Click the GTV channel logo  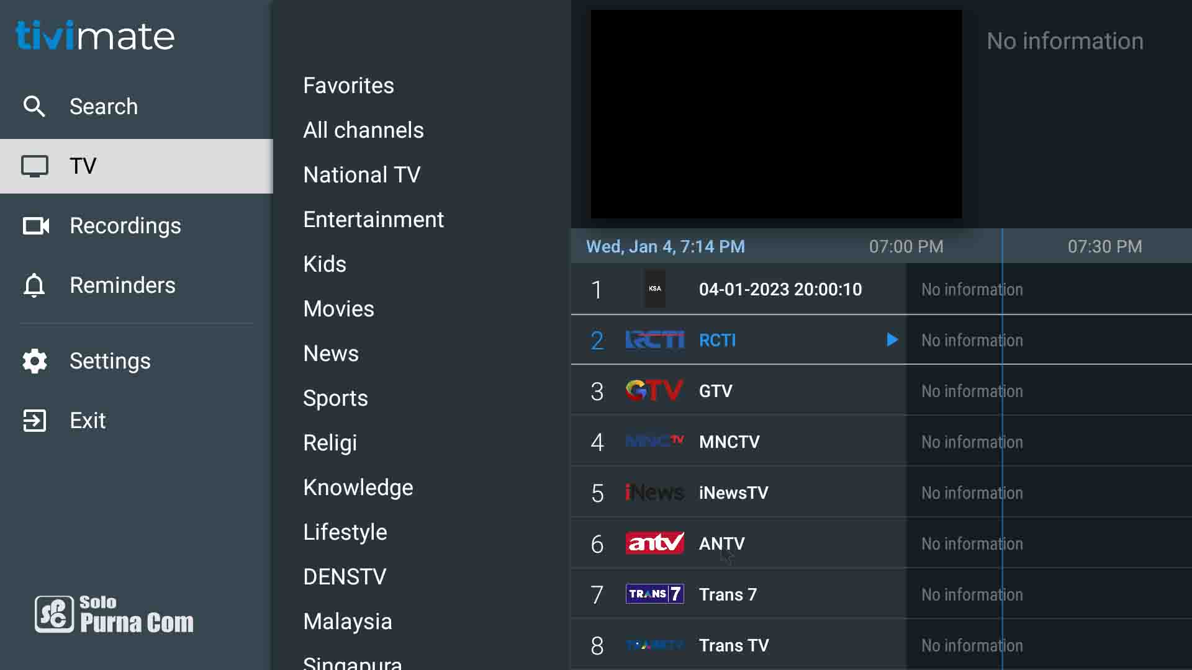coord(654,391)
